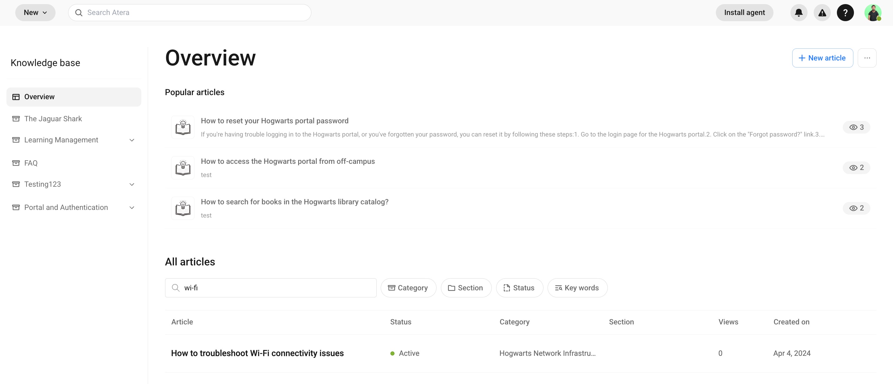Viewport: 893px width, 384px height.
Task: Open the notifications bell
Action: (x=799, y=13)
